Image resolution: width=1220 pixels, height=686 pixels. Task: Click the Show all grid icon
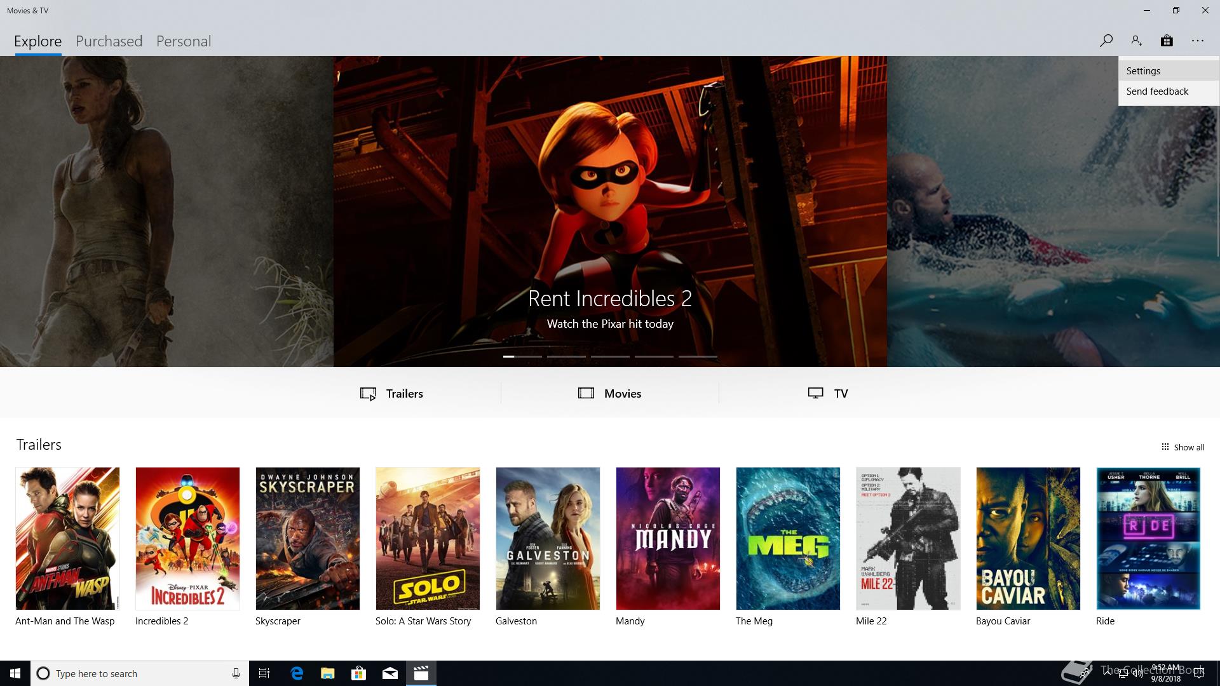pyautogui.click(x=1165, y=447)
